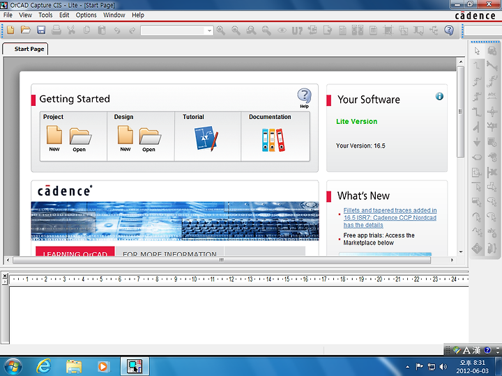502x376 pixels.
Task: Click the Your Version: 16.5 text
Action: coord(360,146)
